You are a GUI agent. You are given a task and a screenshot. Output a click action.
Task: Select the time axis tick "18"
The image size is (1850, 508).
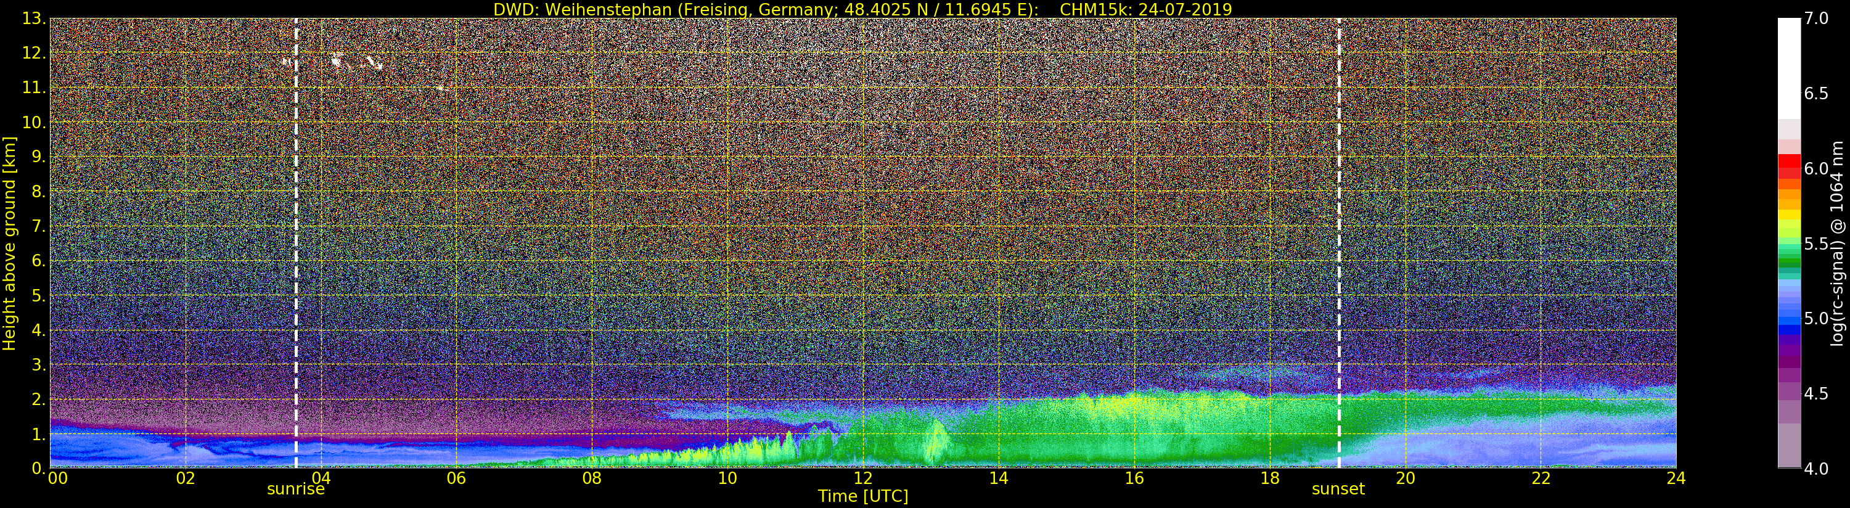coord(1270,478)
